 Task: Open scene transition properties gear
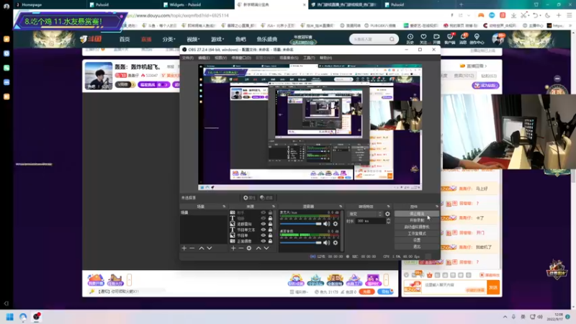[387, 214]
